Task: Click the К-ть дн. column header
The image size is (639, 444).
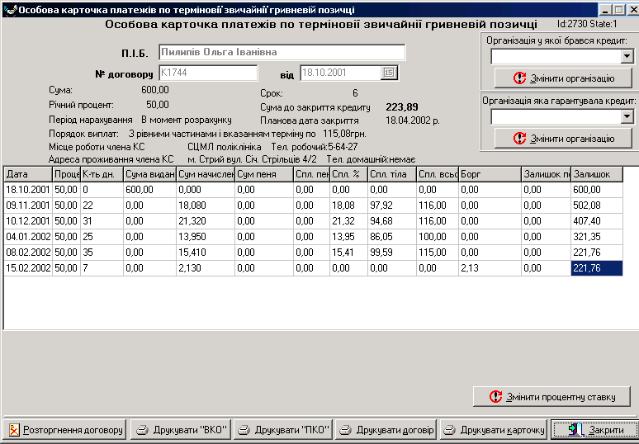Action: pyautogui.click(x=102, y=174)
